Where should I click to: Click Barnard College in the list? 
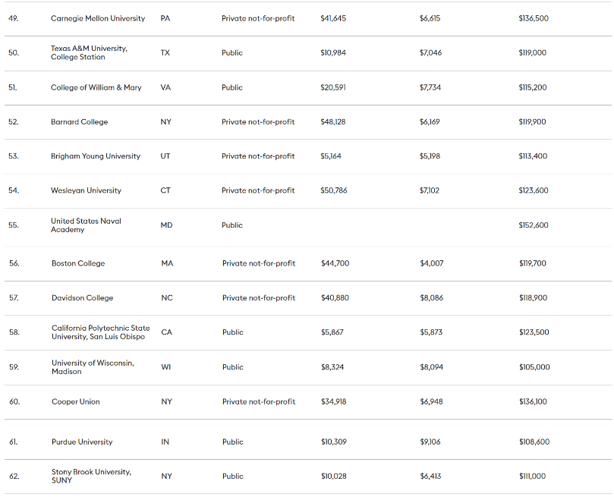pos(79,121)
